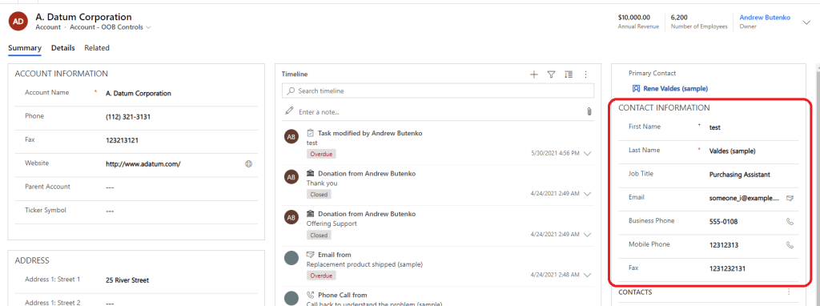Expand the Task modified entry dated 5/30/2021
Image resolution: width=820 pixels, height=306 pixels.
pyautogui.click(x=587, y=154)
